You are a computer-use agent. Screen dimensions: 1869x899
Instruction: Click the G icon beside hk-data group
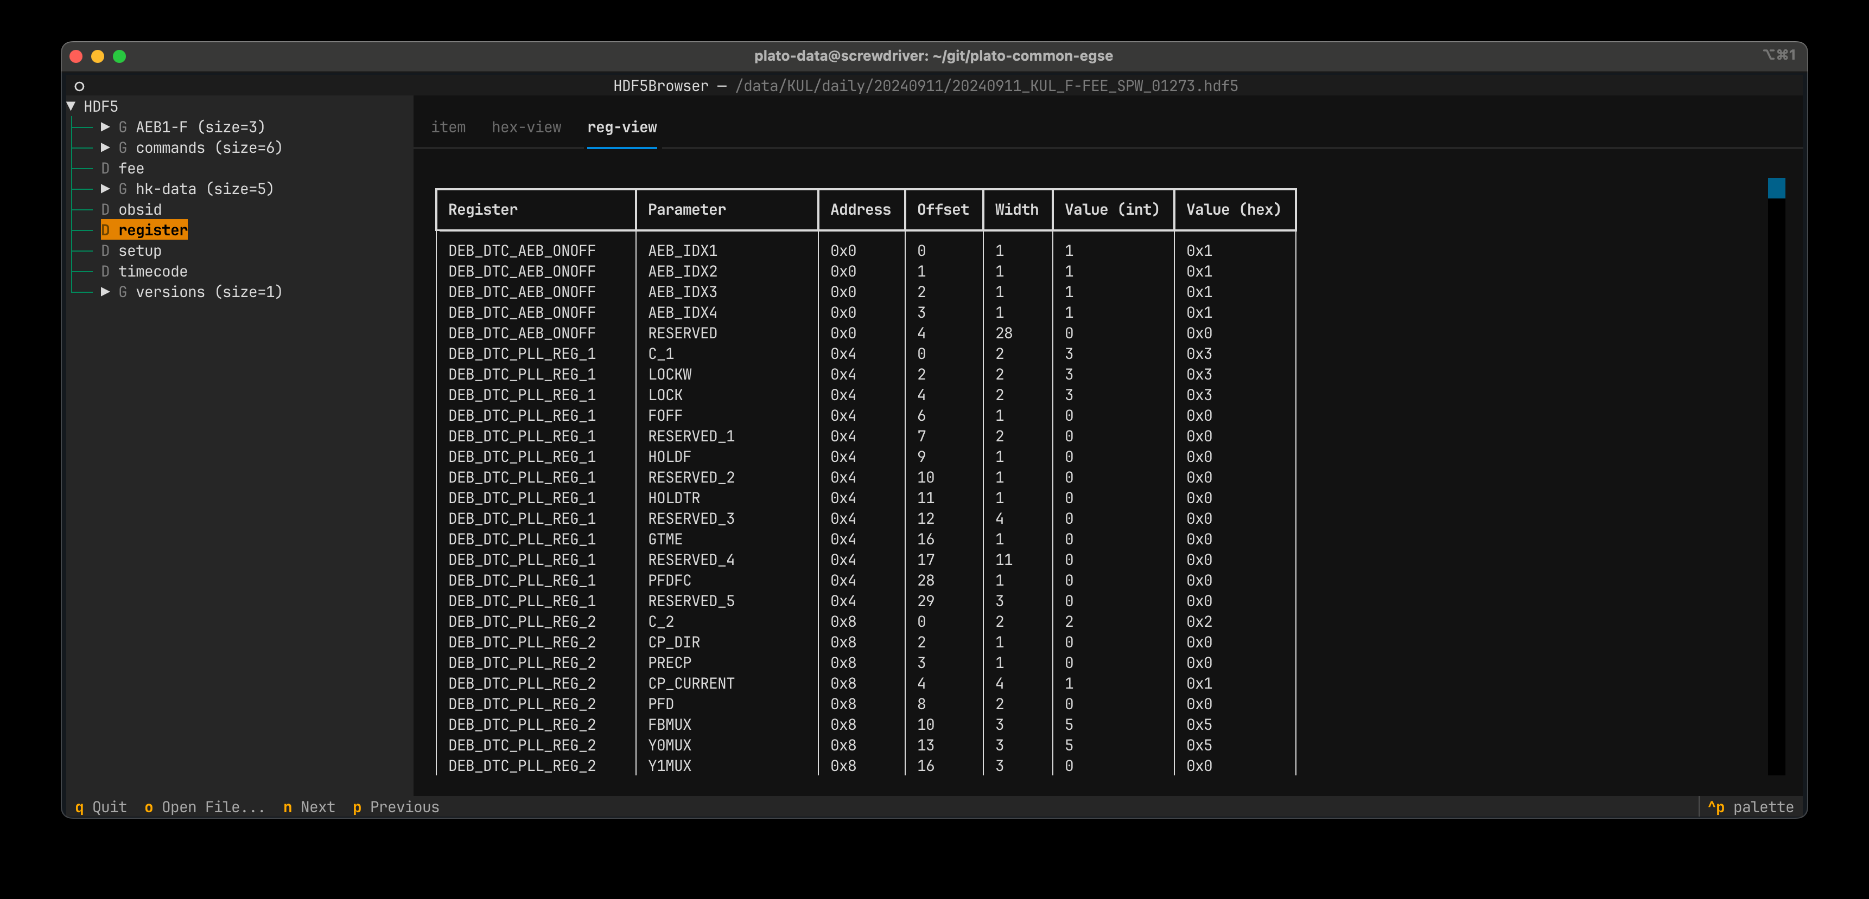point(123,189)
